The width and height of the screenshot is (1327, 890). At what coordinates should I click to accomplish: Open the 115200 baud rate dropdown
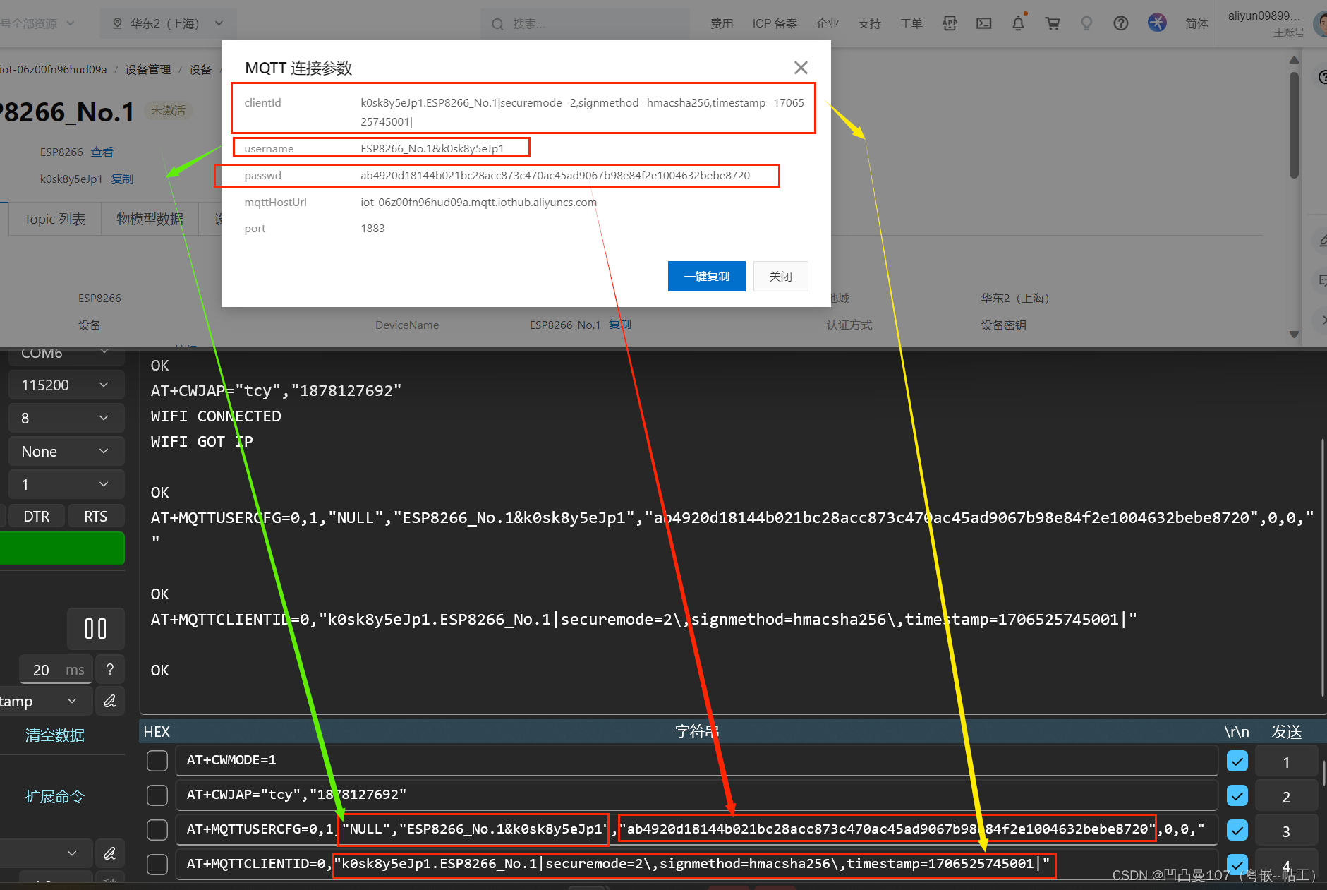[66, 385]
